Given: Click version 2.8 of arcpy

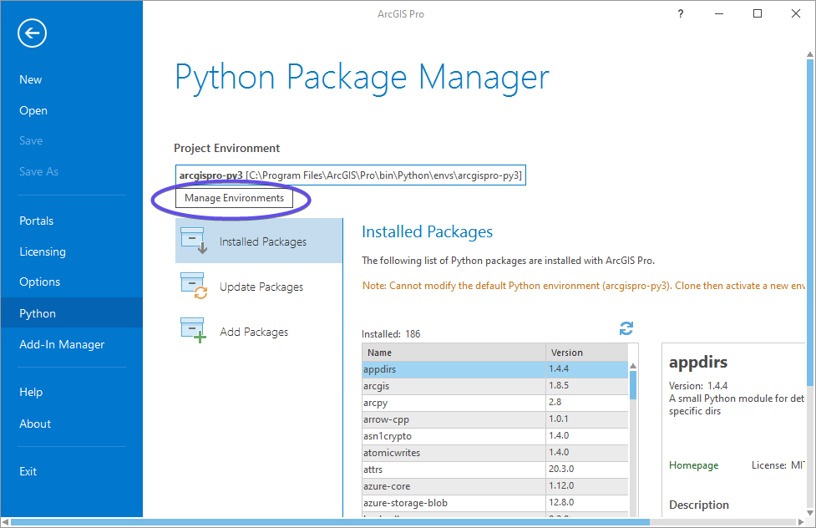Looking at the screenshot, I should [x=555, y=402].
